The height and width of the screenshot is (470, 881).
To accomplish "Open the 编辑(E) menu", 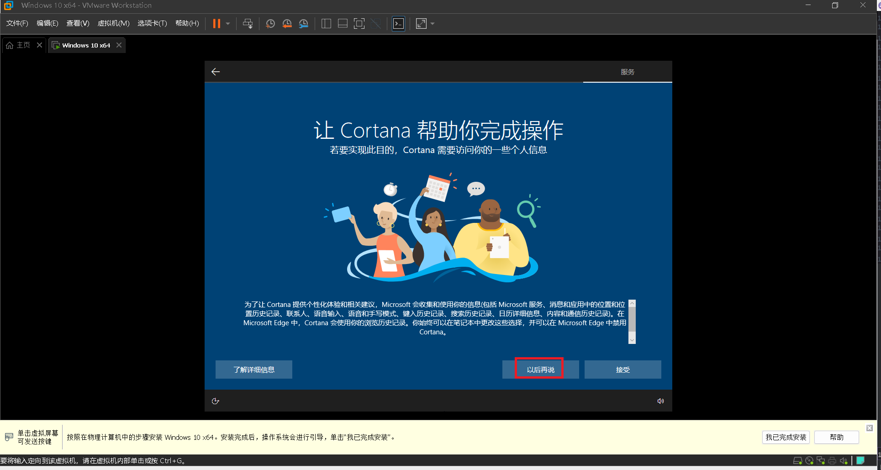I will (x=47, y=23).
